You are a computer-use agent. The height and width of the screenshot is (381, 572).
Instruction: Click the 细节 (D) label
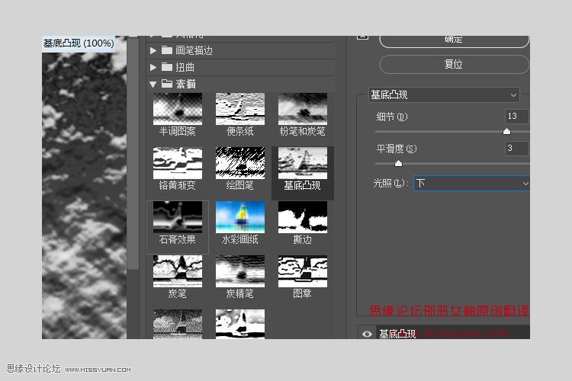click(392, 117)
